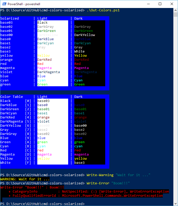Viewport: 178px width, 206px height.
Task: Click the 'PowerShell - powershell' window title
Action: [24, 4]
